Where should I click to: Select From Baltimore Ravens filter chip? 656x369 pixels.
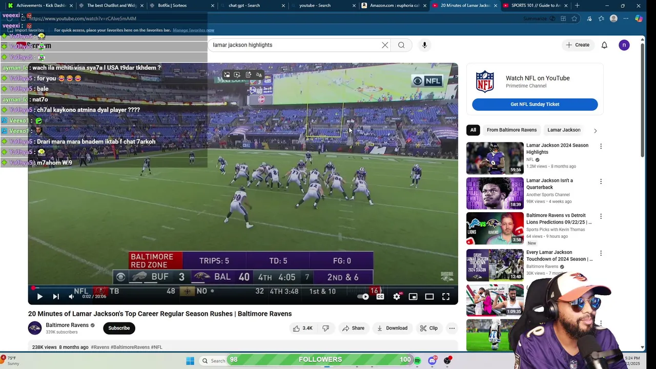[x=511, y=130]
